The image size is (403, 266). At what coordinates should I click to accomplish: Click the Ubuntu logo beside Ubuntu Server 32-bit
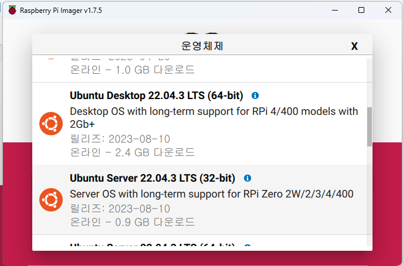click(51, 200)
